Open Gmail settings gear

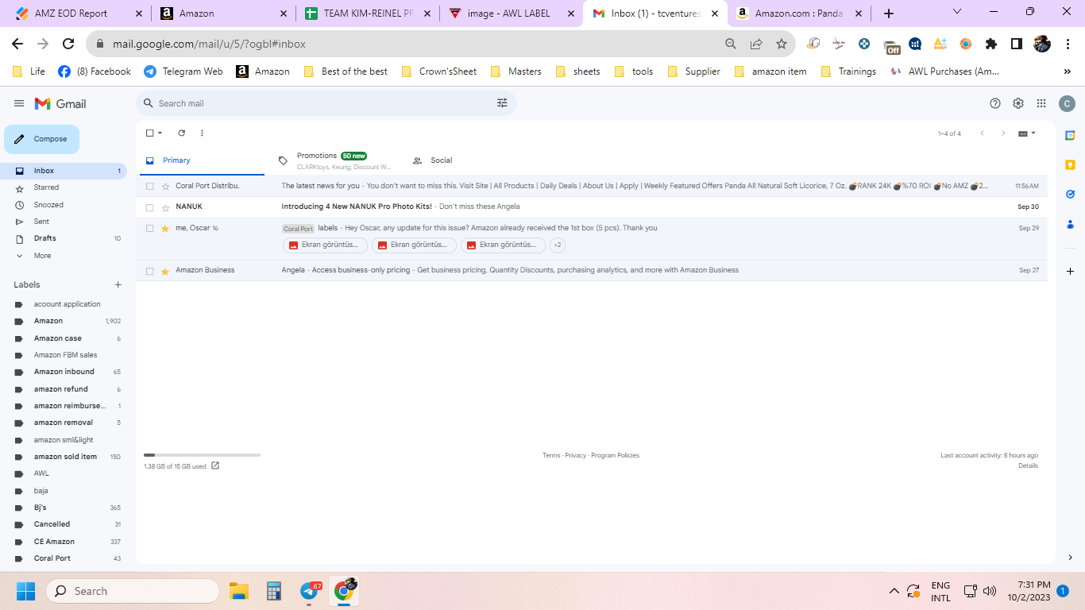click(x=1018, y=103)
